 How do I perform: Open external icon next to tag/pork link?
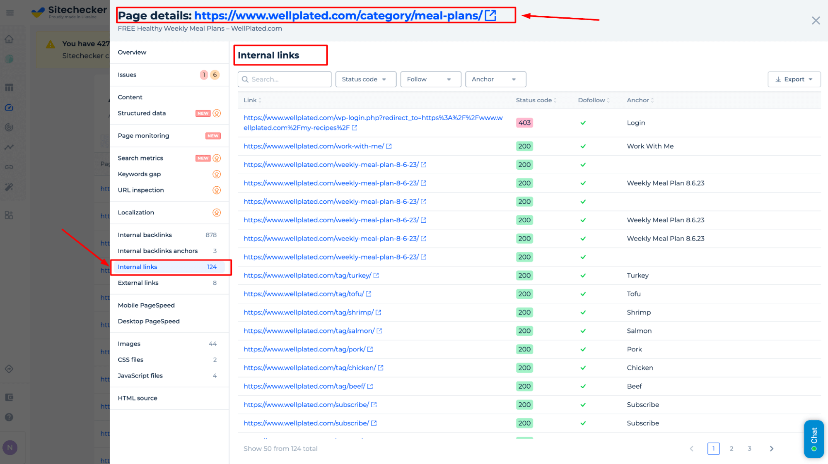click(x=370, y=349)
